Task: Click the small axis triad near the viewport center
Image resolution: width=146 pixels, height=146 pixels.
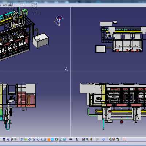Action: coord(66,69)
